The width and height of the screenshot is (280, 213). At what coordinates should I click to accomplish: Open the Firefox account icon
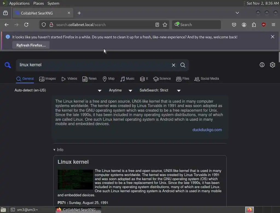244,25
